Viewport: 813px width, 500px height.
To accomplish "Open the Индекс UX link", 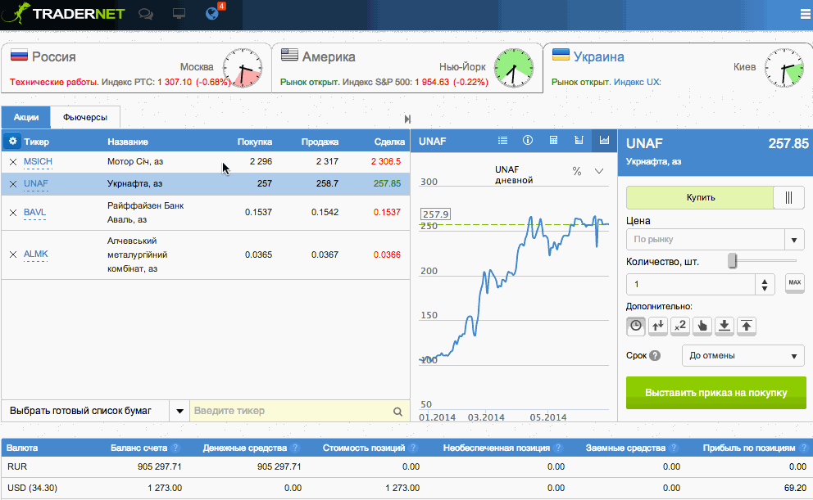I will pos(638,82).
